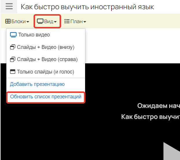Click the monitor icon on the Вид button
This screenshot has width=180, height=160.
point(40,21)
